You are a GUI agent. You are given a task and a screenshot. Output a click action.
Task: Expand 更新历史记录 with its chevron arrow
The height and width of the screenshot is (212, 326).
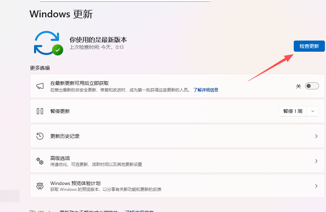click(x=316, y=136)
